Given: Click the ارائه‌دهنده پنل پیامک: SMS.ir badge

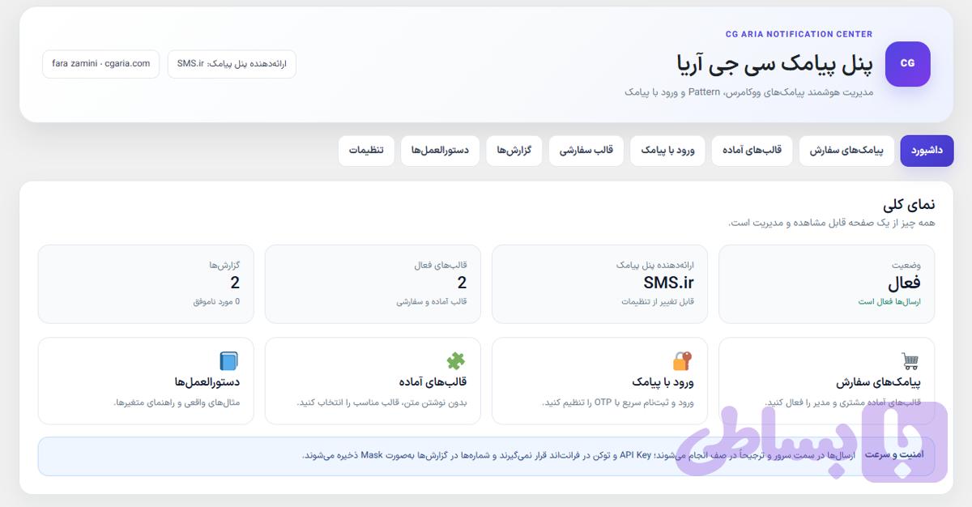Looking at the screenshot, I should pos(232,64).
